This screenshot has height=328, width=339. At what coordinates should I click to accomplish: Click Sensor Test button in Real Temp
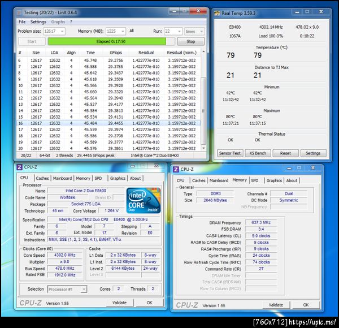[x=230, y=153]
